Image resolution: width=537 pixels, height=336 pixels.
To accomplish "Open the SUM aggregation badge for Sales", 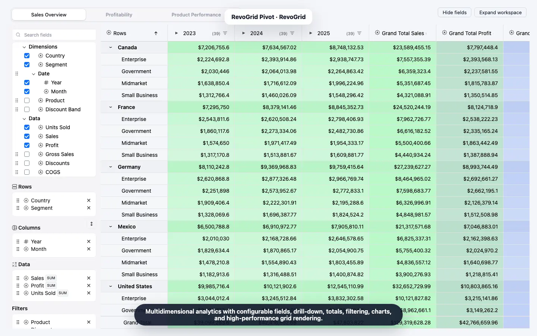I will pos(51,278).
